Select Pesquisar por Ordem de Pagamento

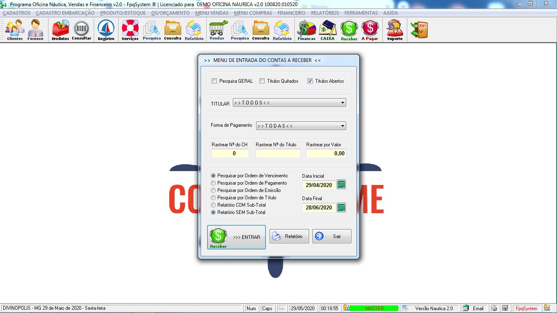pyautogui.click(x=249, y=183)
